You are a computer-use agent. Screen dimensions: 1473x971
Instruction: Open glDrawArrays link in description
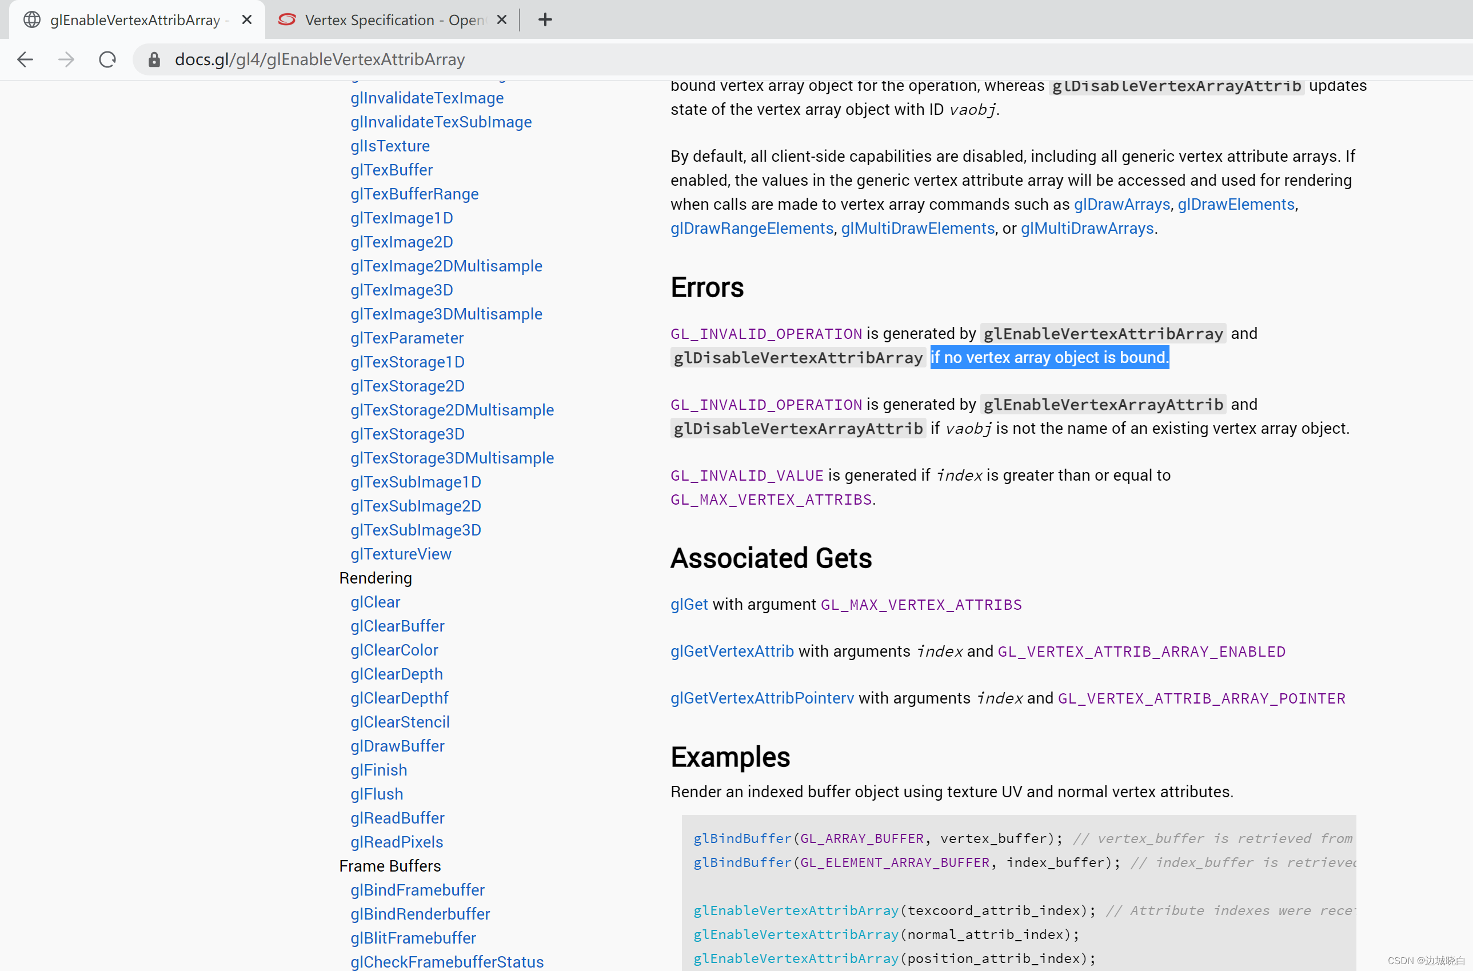(1121, 205)
